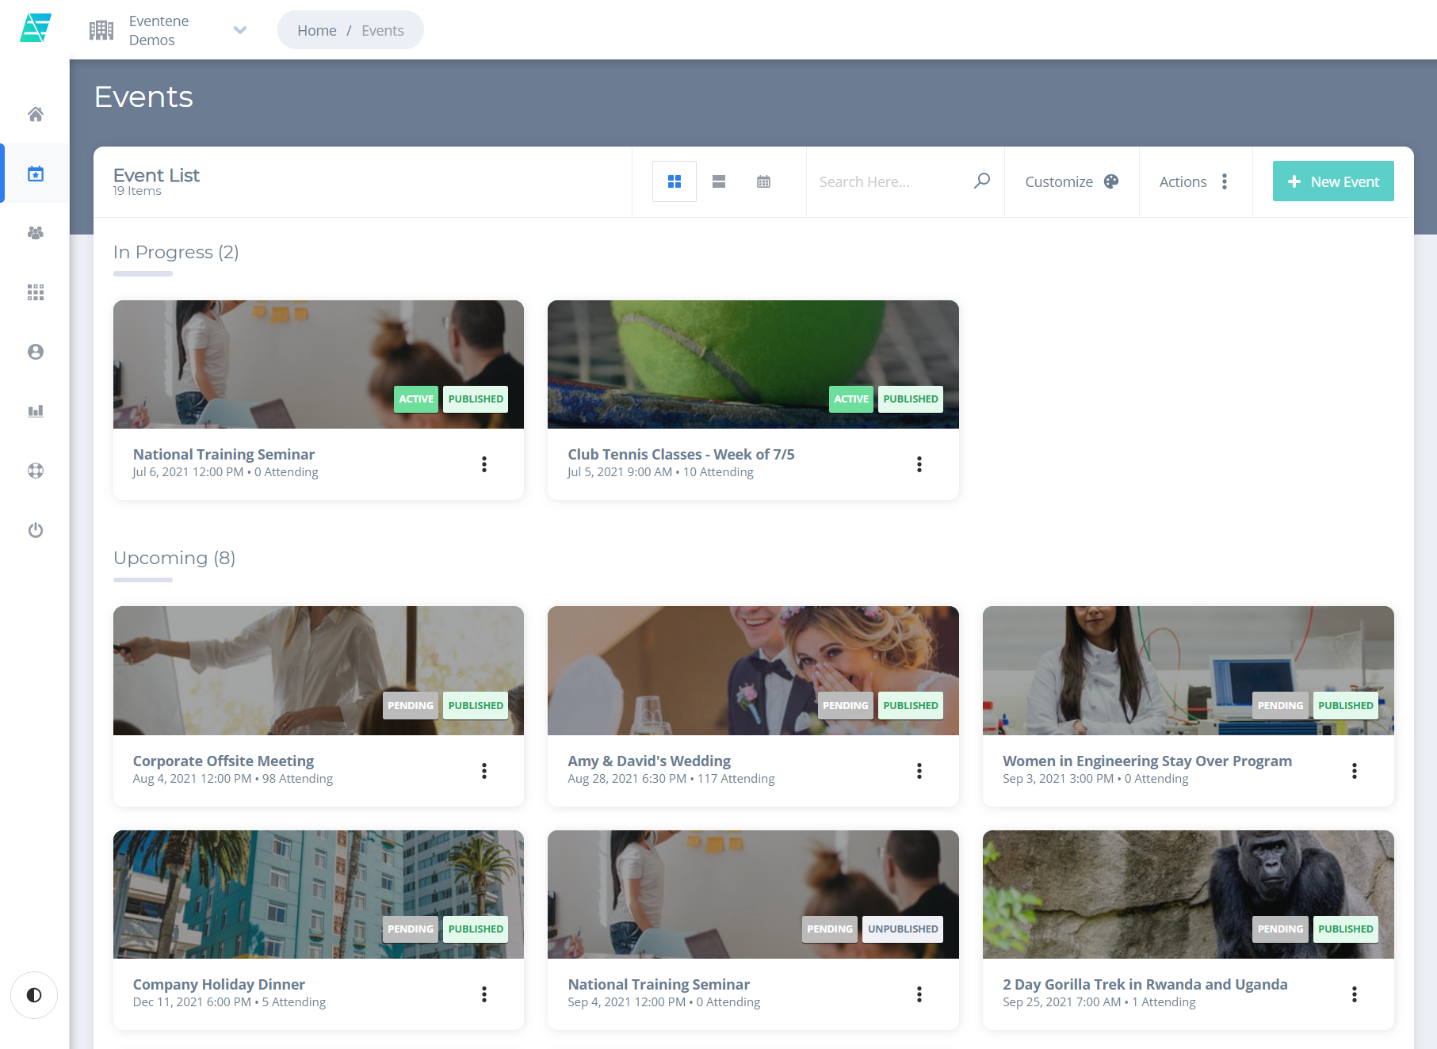Open the Actions dropdown menu
Image resolution: width=1437 pixels, height=1049 pixels.
click(1195, 181)
